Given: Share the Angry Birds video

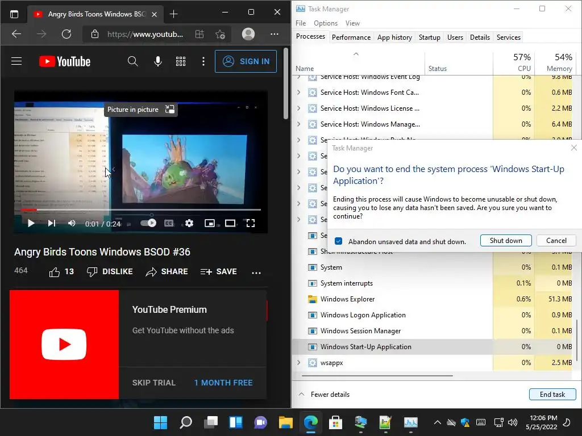Looking at the screenshot, I should point(167,272).
